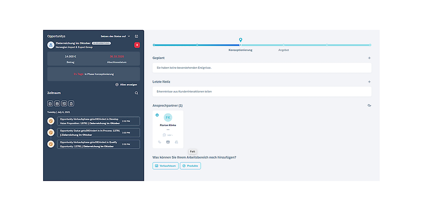Click the Letzte Notiz section heading

pos(161,82)
